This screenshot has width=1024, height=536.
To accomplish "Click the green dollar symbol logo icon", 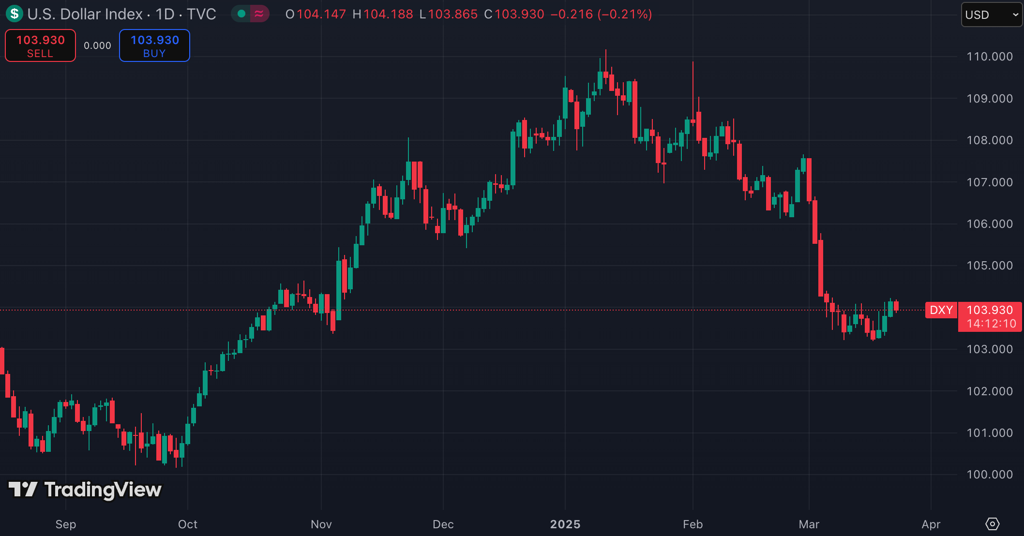I will pyautogui.click(x=15, y=14).
